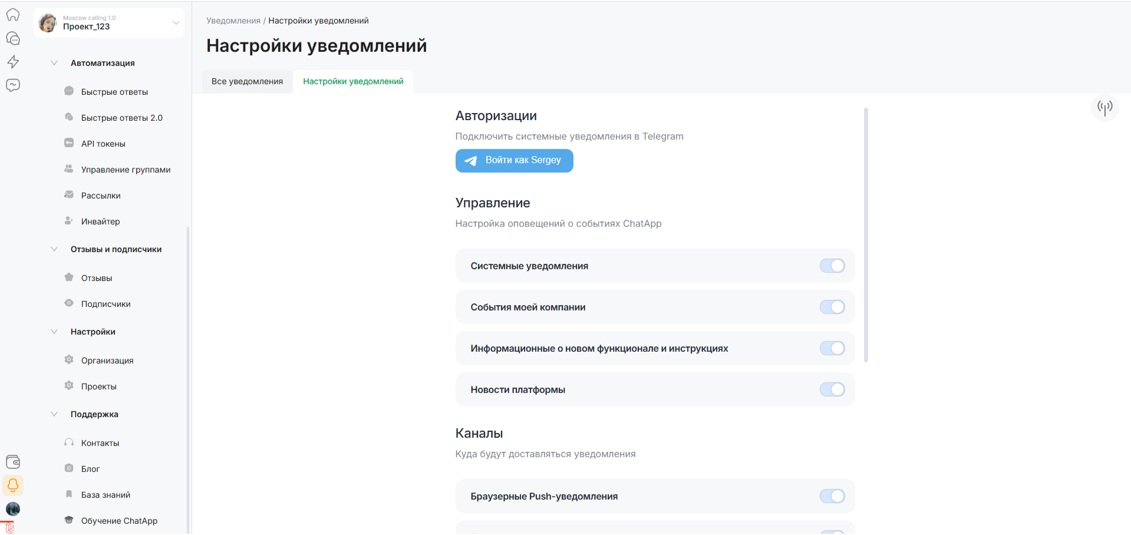Click the smiley message icon in left rail
The height and width of the screenshot is (535, 1131).
(13, 85)
